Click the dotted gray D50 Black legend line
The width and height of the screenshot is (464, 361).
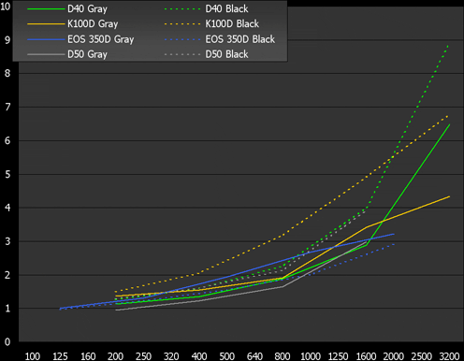182,54
